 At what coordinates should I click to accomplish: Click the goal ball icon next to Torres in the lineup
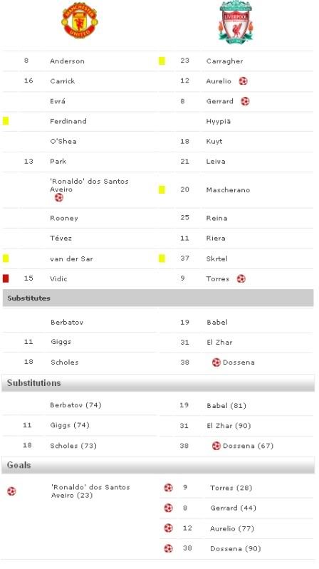tap(241, 278)
